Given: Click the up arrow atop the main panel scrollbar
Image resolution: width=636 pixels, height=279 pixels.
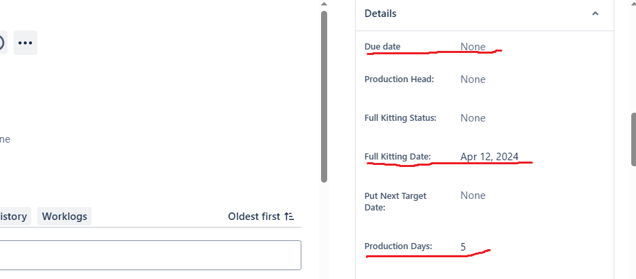Looking at the screenshot, I should click(324, 3).
